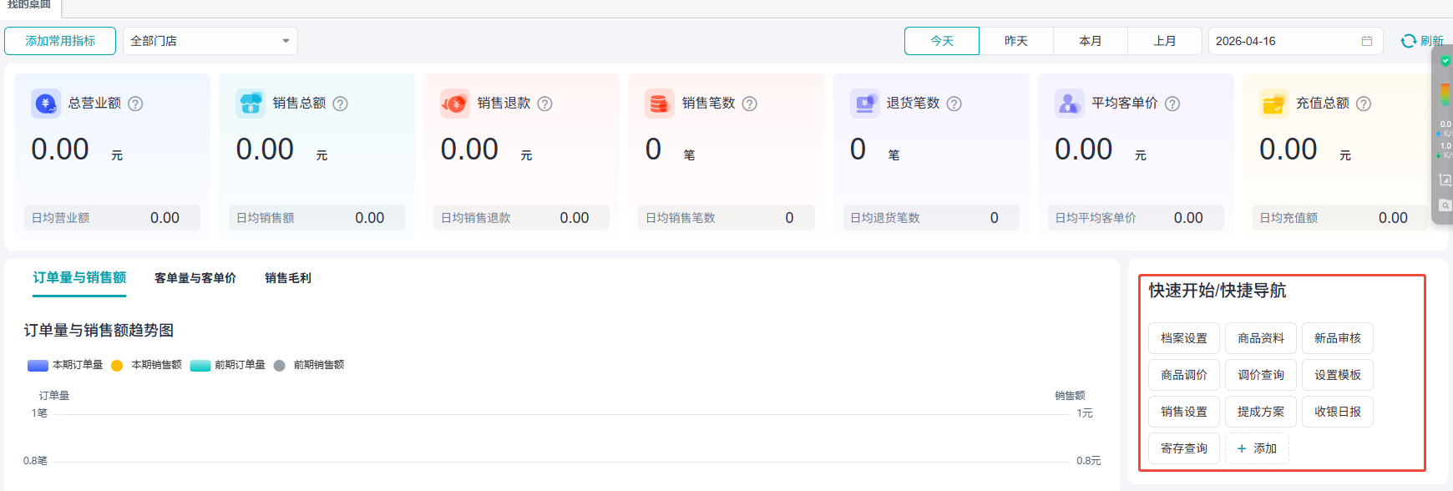
Task: Click the 充值总额 wallet icon
Action: coord(1273,104)
